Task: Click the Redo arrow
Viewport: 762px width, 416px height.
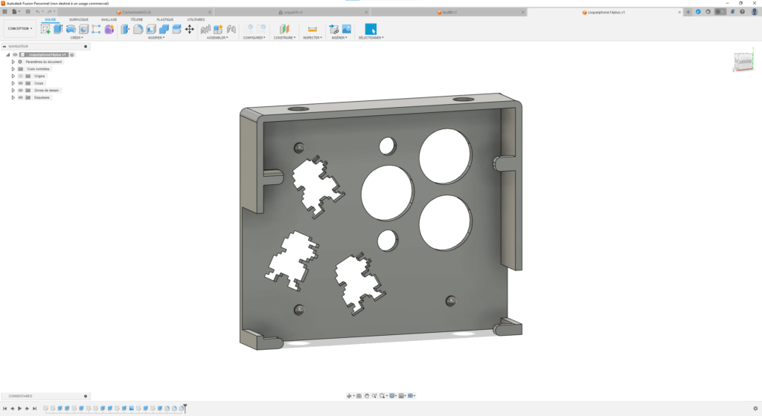Action: point(49,12)
